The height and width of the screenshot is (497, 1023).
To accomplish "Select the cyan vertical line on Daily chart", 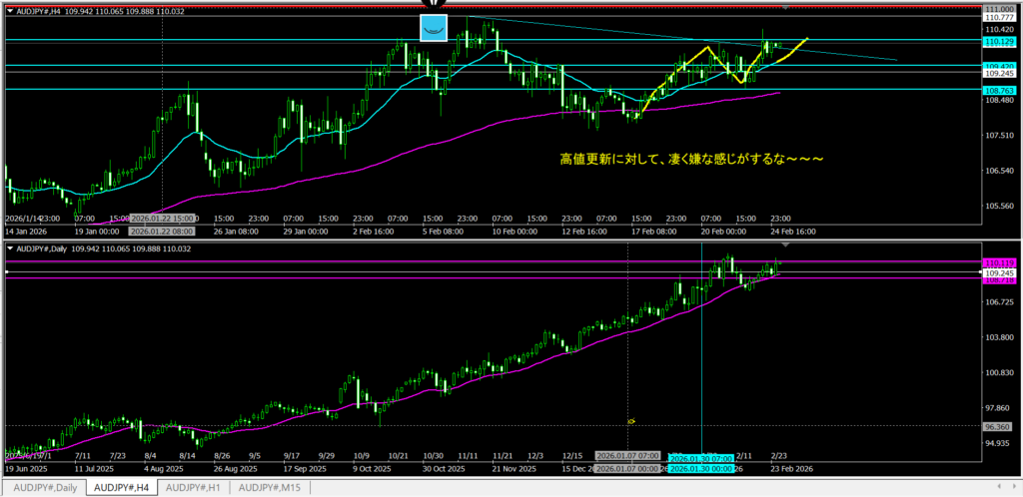I will (x=702, y=349).
